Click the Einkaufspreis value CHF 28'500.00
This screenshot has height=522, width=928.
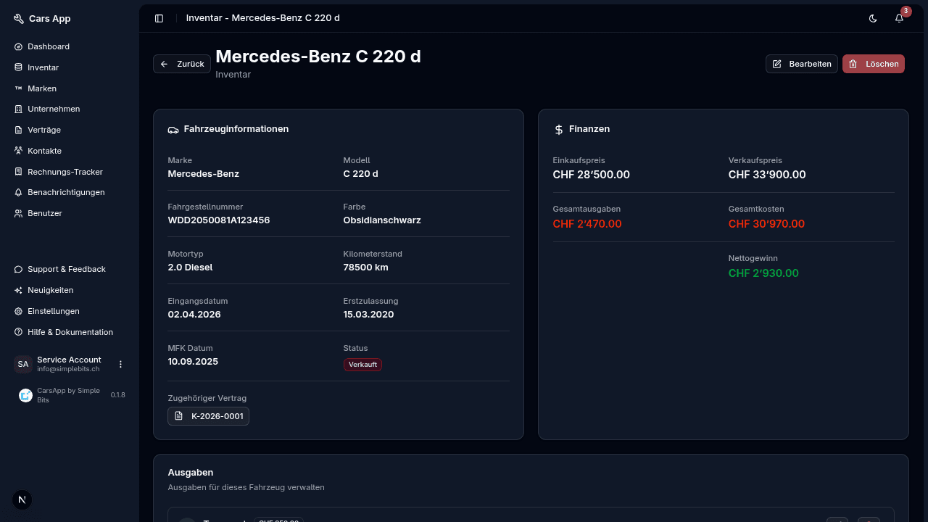[x=591, y=175]
